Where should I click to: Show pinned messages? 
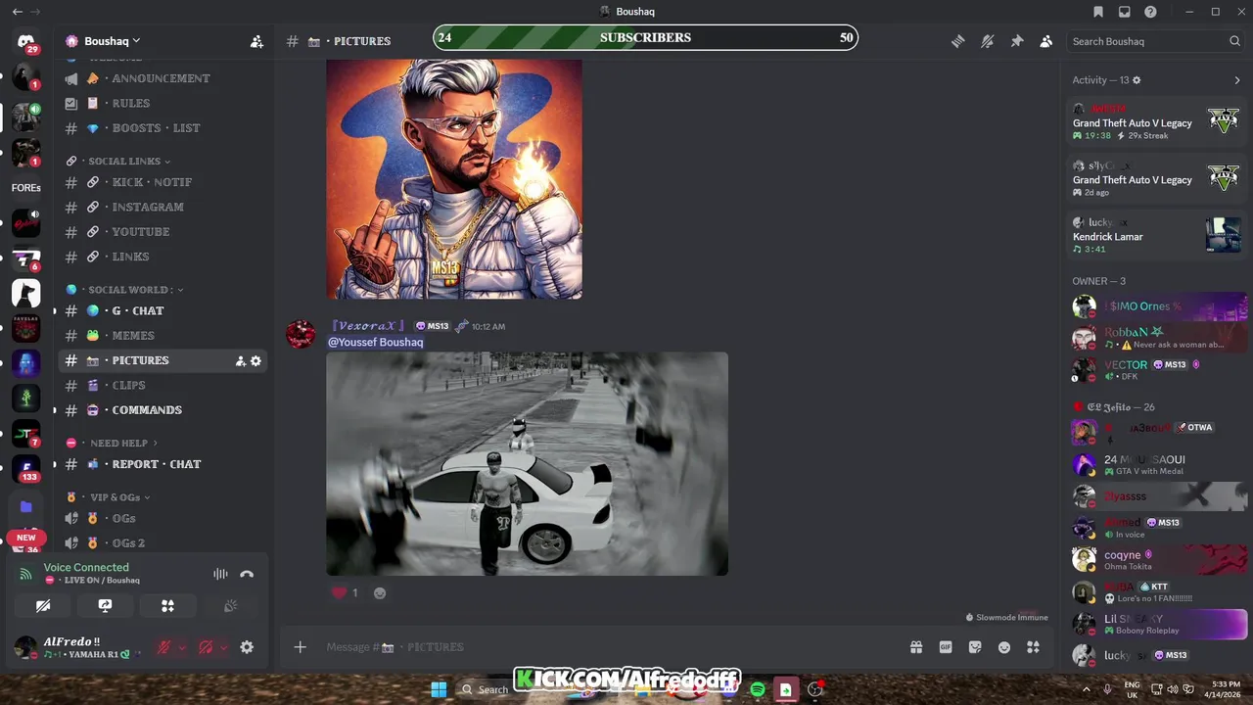[x=1016, y=41]
